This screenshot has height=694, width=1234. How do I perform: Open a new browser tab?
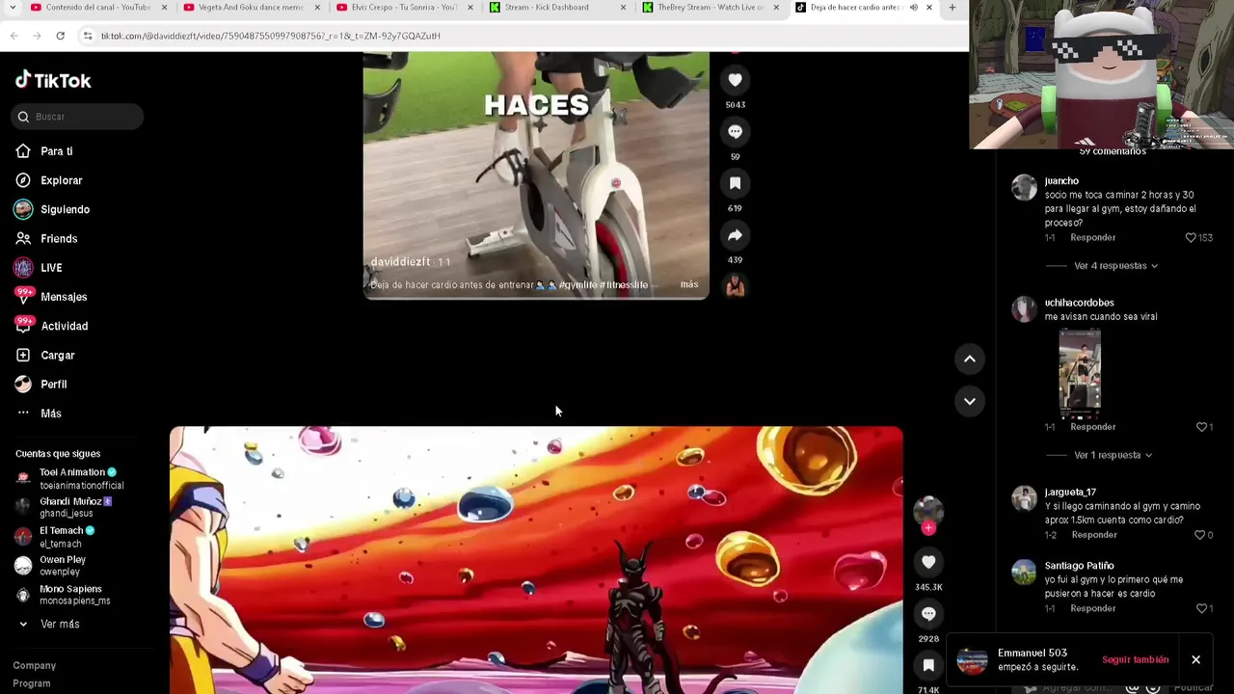(x=952, y=8)
